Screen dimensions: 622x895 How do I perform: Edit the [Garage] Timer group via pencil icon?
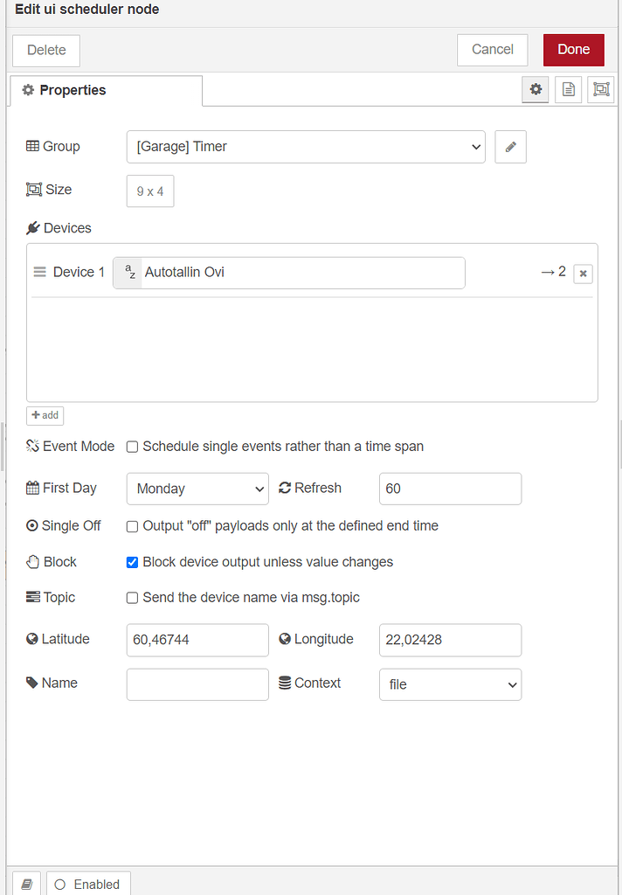point(510,146)
